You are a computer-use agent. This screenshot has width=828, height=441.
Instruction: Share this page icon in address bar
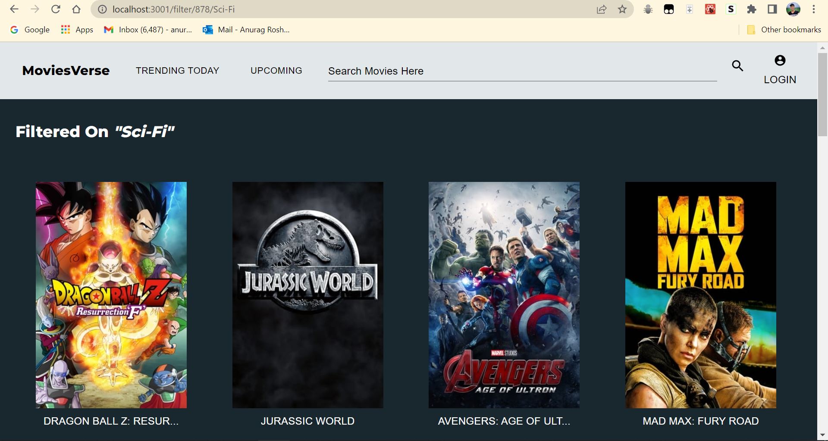(602, 9)
